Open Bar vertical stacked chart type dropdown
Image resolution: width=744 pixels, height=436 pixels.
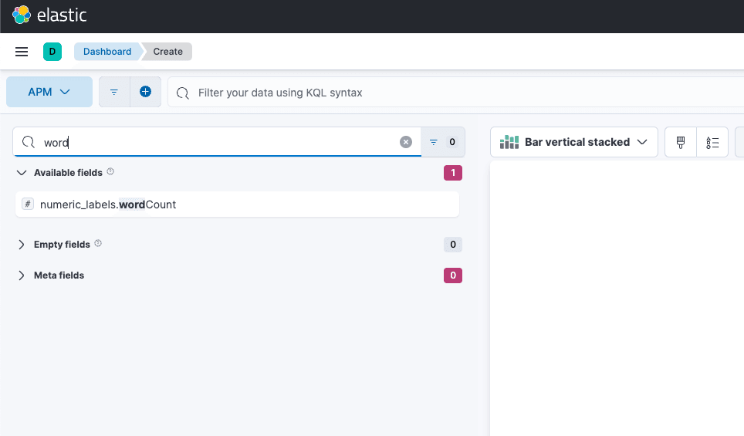click(573, 142)
